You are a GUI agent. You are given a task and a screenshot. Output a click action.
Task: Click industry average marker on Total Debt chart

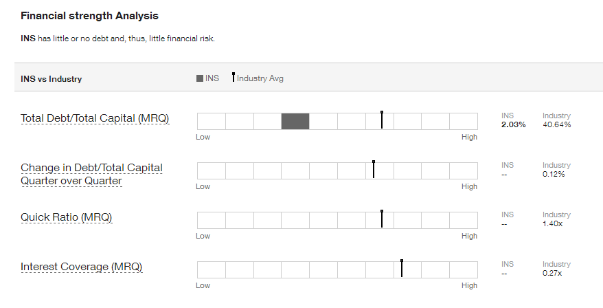pos(382,120)
